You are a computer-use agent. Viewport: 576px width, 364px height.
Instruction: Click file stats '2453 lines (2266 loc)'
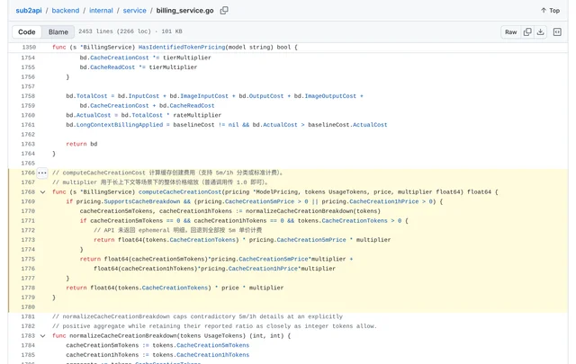pyautogui.click(x=114, y=31)
